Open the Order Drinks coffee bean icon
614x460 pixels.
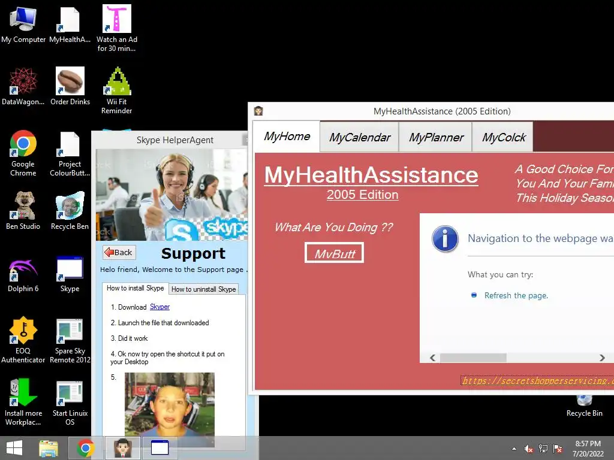pos(70,87)
